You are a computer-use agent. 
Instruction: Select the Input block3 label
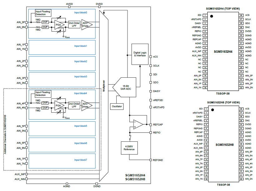81,77
